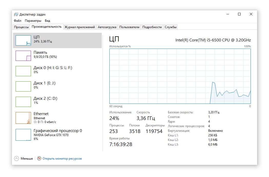Click the Кэш L2 1,0 МБ value
The width and height of the screenshot is (269, 177).
pos(213,140)
